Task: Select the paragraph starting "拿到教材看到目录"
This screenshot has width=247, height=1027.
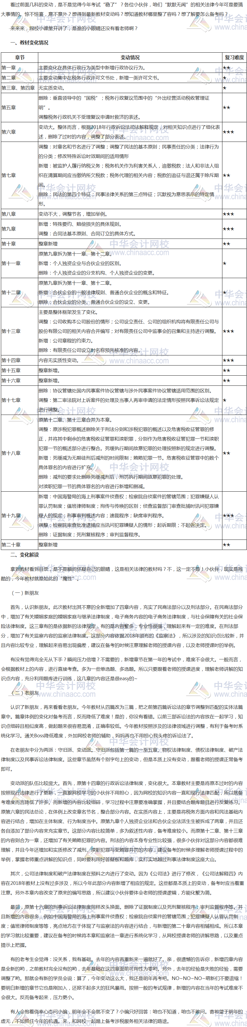Action: (122, 574)
